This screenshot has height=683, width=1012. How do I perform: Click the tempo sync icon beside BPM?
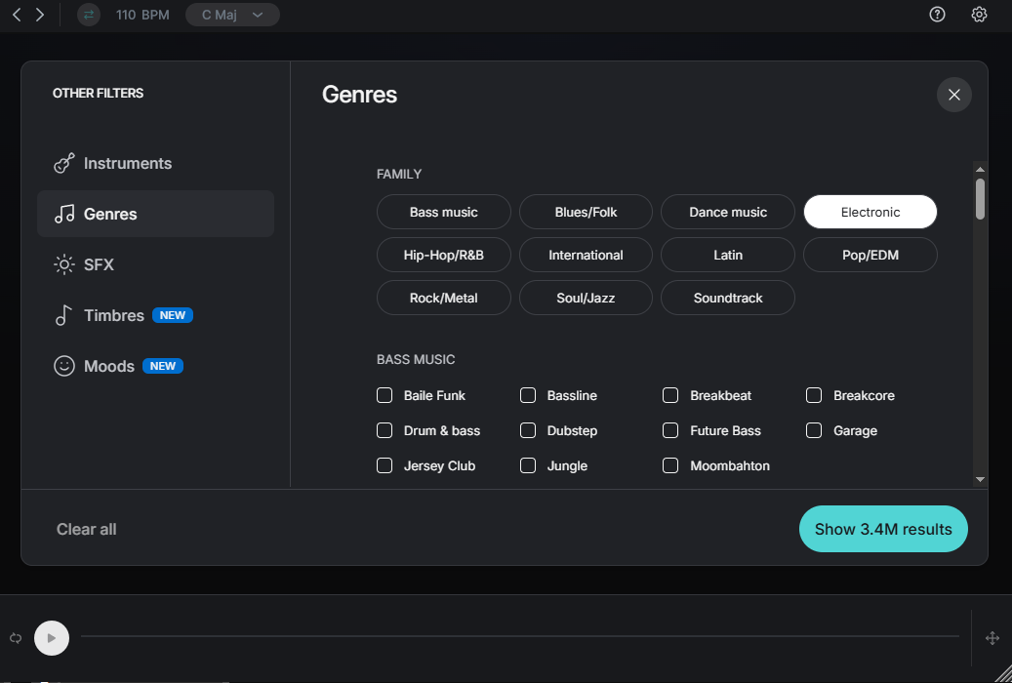tap(88, 15)
